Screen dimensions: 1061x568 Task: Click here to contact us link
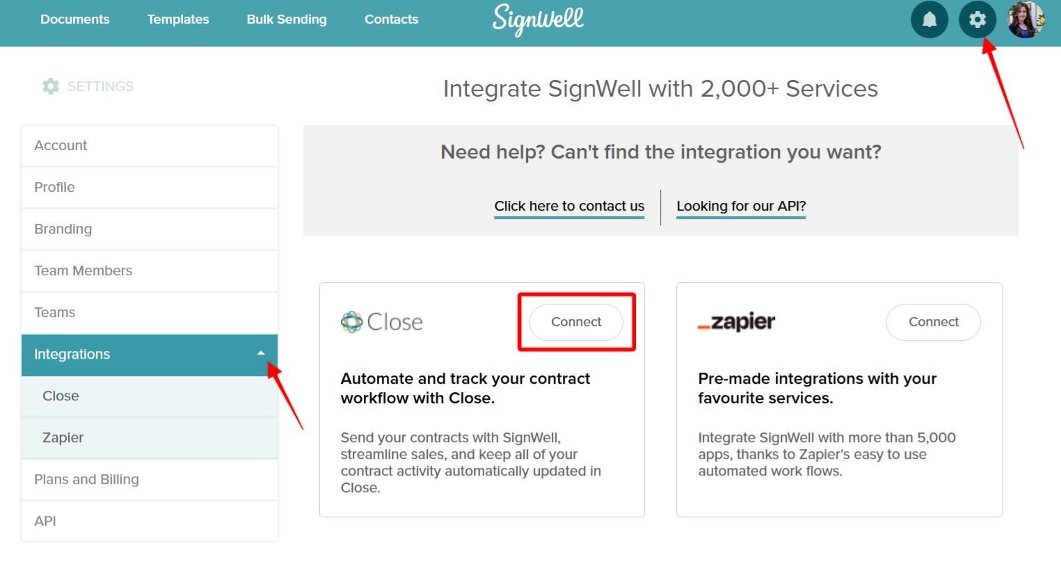pyautogui.click(x=568, y=206)
